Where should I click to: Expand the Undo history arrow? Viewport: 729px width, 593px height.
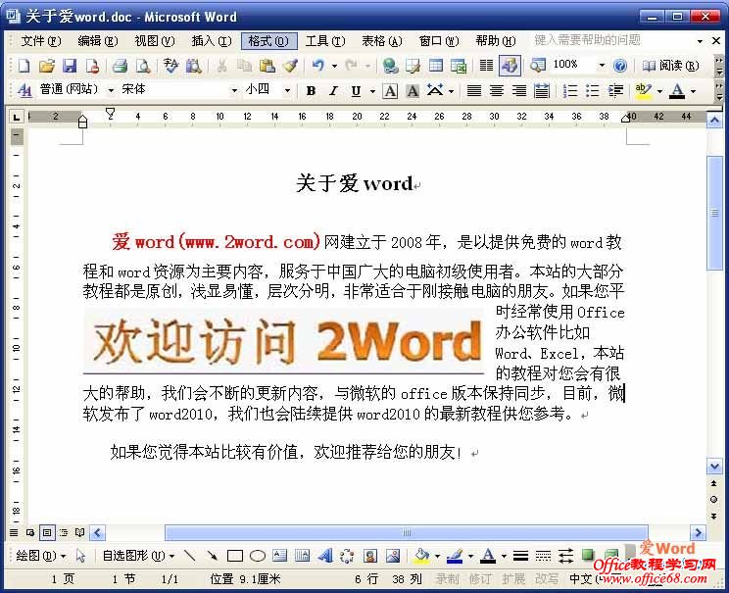tap(334, 66)
